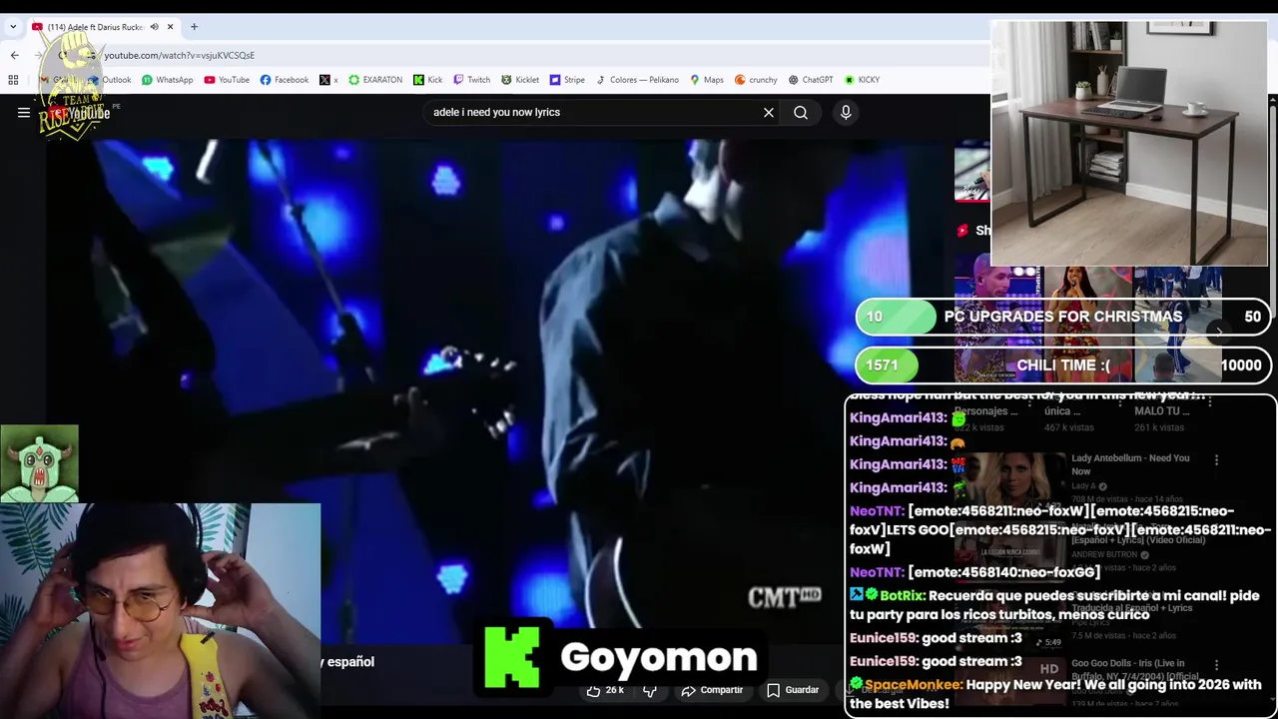Open Lady Antebellum - Need You Now video
Screen dimensions: 1278x719
point(1130,464)
